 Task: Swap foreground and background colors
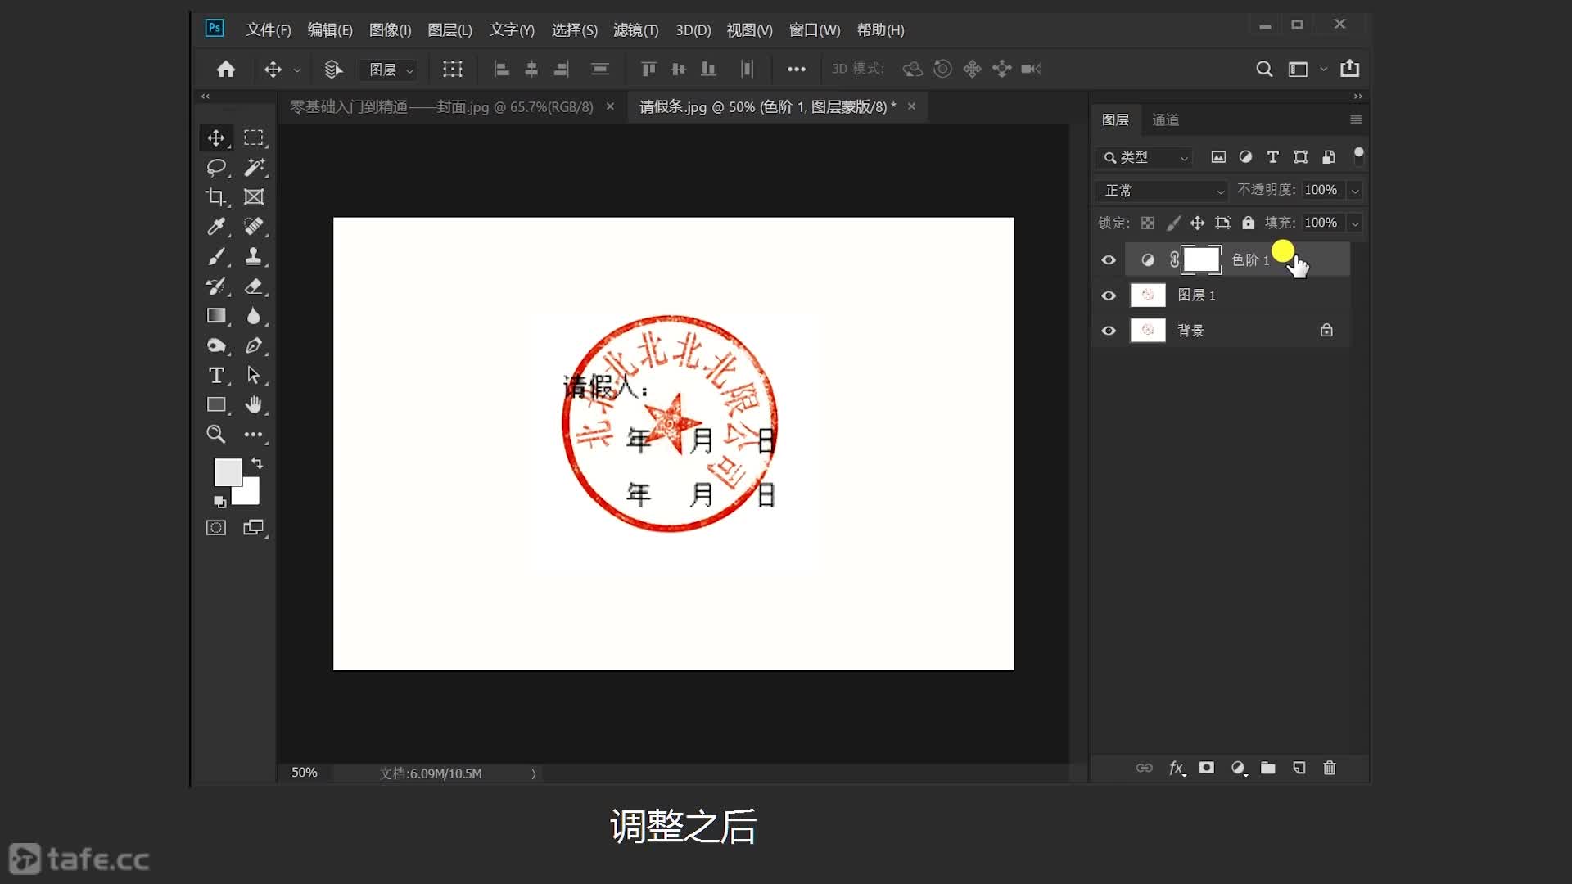257,463
